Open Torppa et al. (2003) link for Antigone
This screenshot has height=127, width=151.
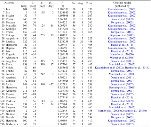coord(122,91)
